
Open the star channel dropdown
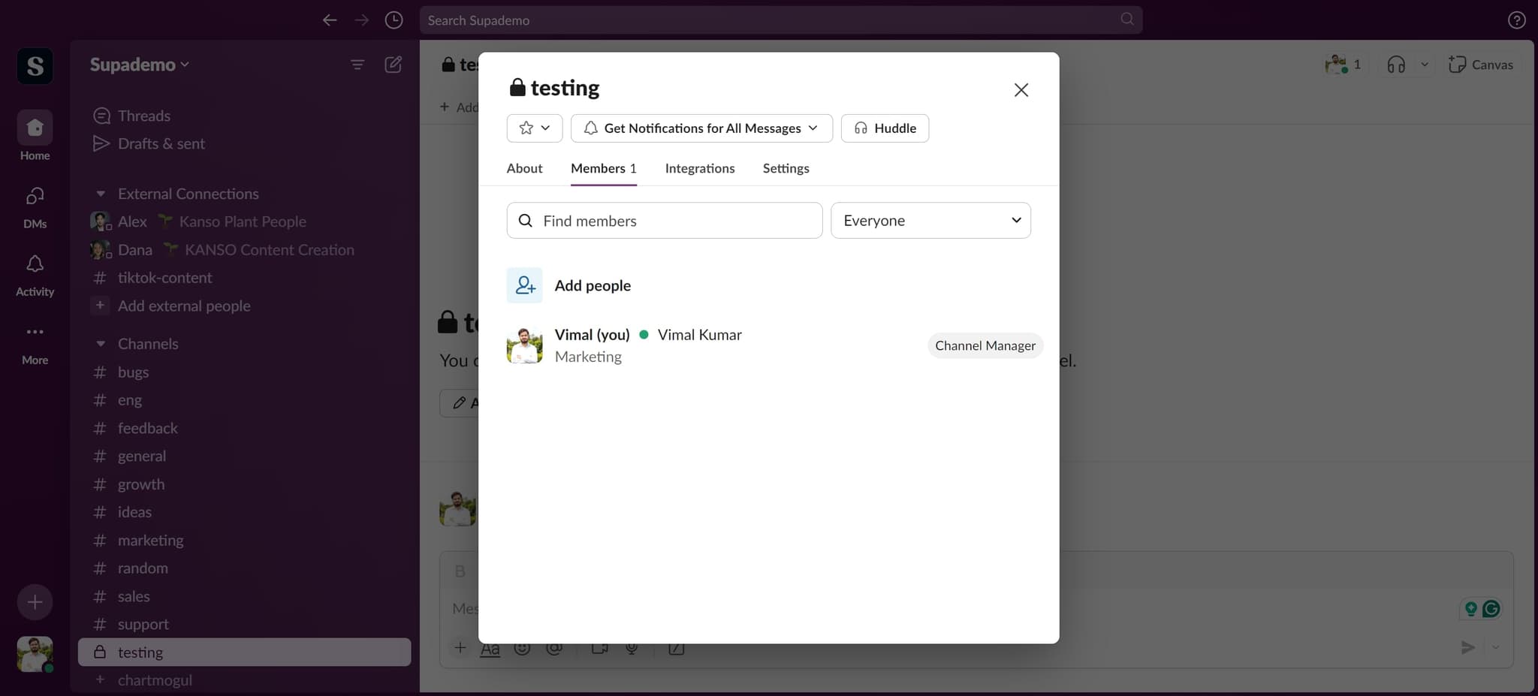[x=534, y=128]
